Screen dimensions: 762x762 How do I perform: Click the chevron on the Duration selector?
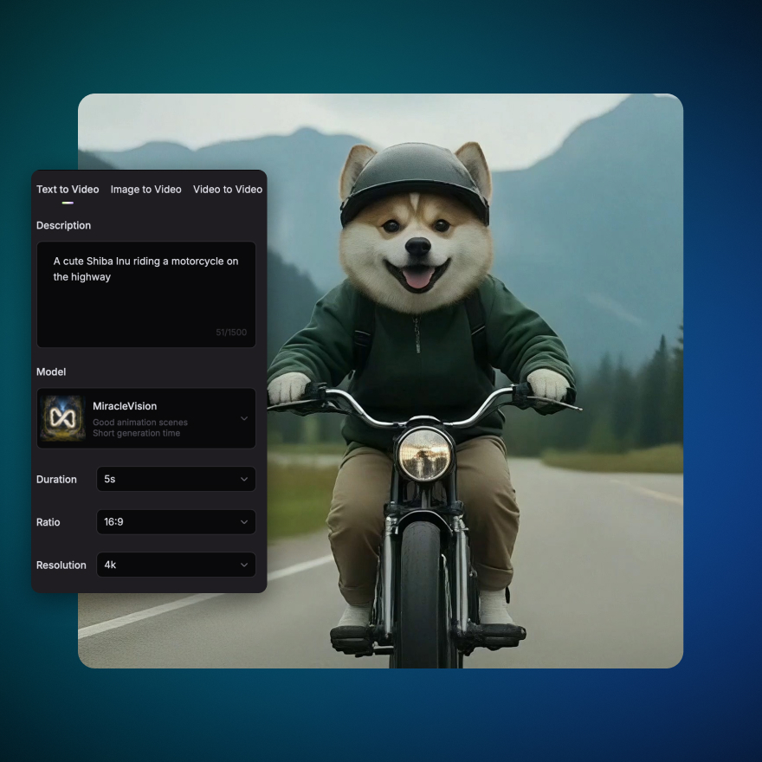pos(245,479)
